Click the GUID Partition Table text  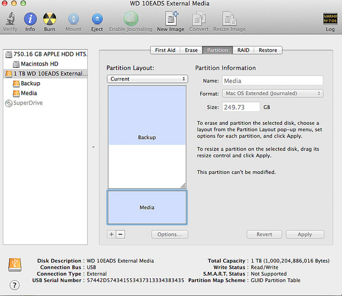coord(276,281)
